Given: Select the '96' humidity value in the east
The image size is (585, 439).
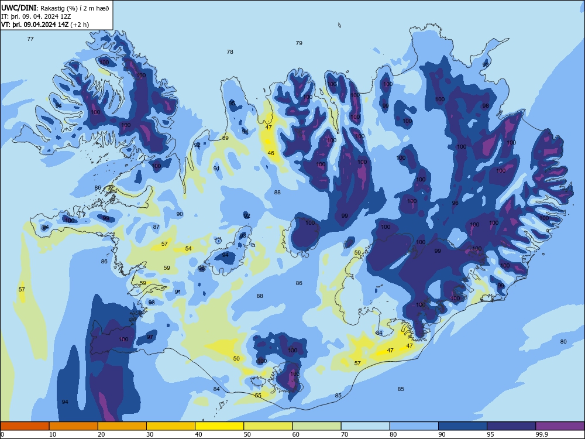Looking at the screenshot, I should pyautogui.click(x=455, y=203).
